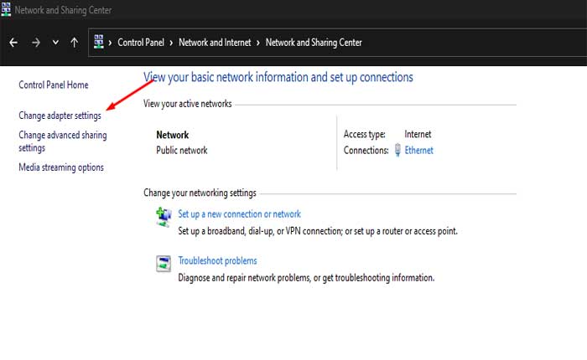Viewport: 587px width, 360px height.
Task: Click the Network and Sharing Center title bar icon
Action: point(7,10)
